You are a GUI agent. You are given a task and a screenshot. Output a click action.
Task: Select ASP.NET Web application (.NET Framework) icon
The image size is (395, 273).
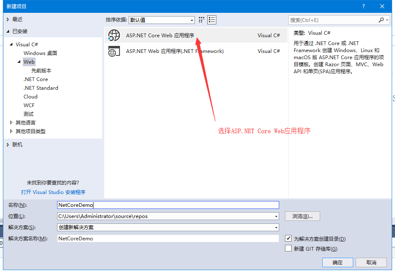[x=114, y=51]
